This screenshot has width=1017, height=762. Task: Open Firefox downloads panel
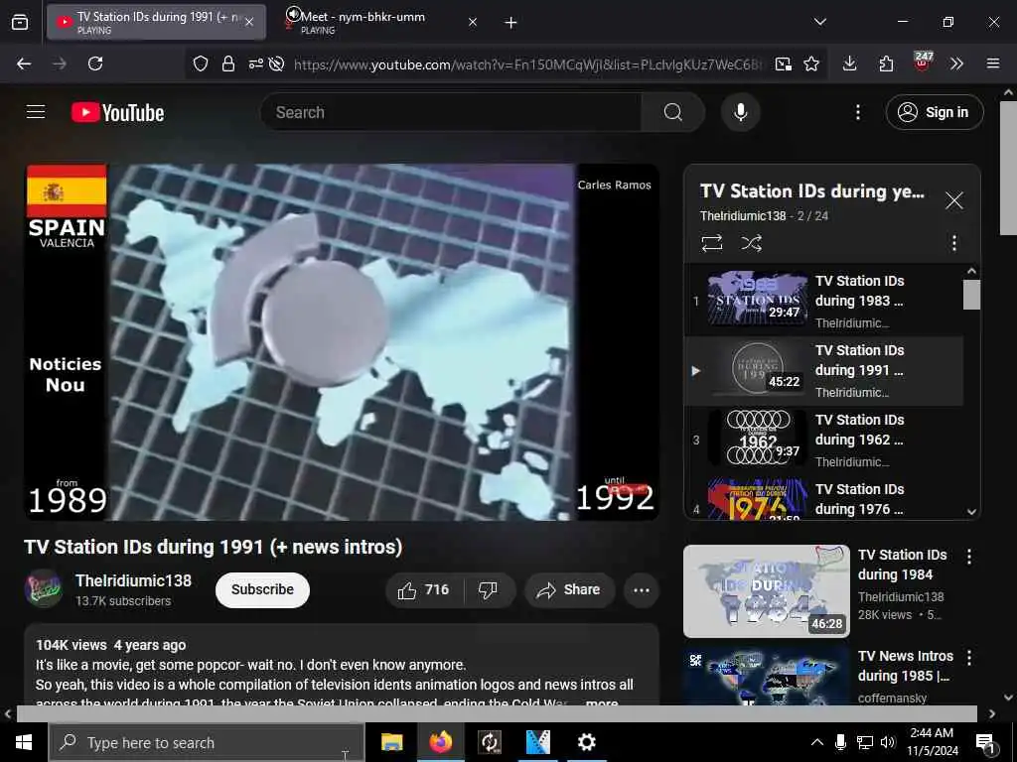pyautogui.click(x=850, y=63)
